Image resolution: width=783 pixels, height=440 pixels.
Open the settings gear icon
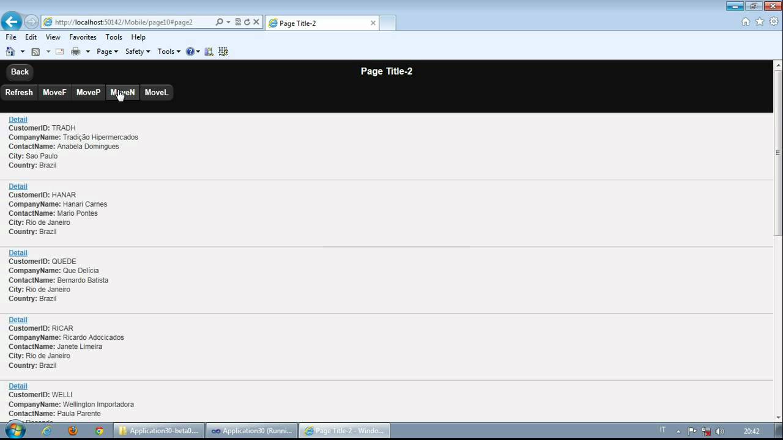[x=774, y=22]
